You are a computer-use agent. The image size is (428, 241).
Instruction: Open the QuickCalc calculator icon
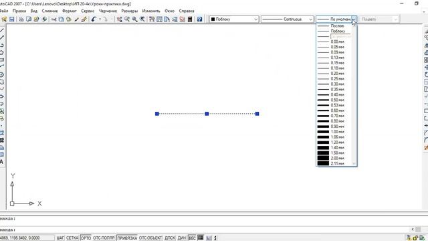click(190, 19)
